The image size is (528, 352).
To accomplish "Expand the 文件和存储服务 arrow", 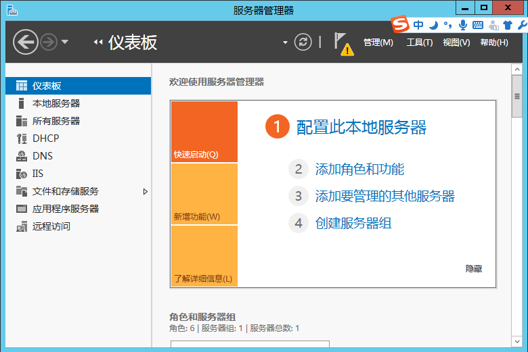I will click(145, 192).
